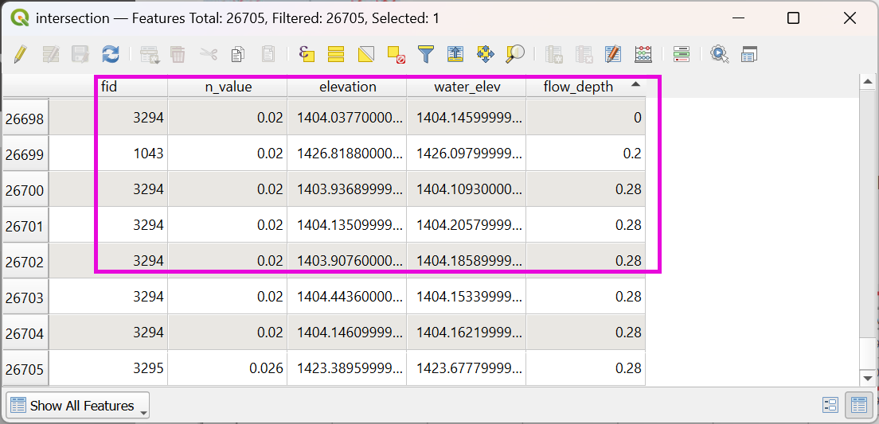879x424 pixels.
Task: Filter features using the funnel icon
Action: tap(427, 54)
